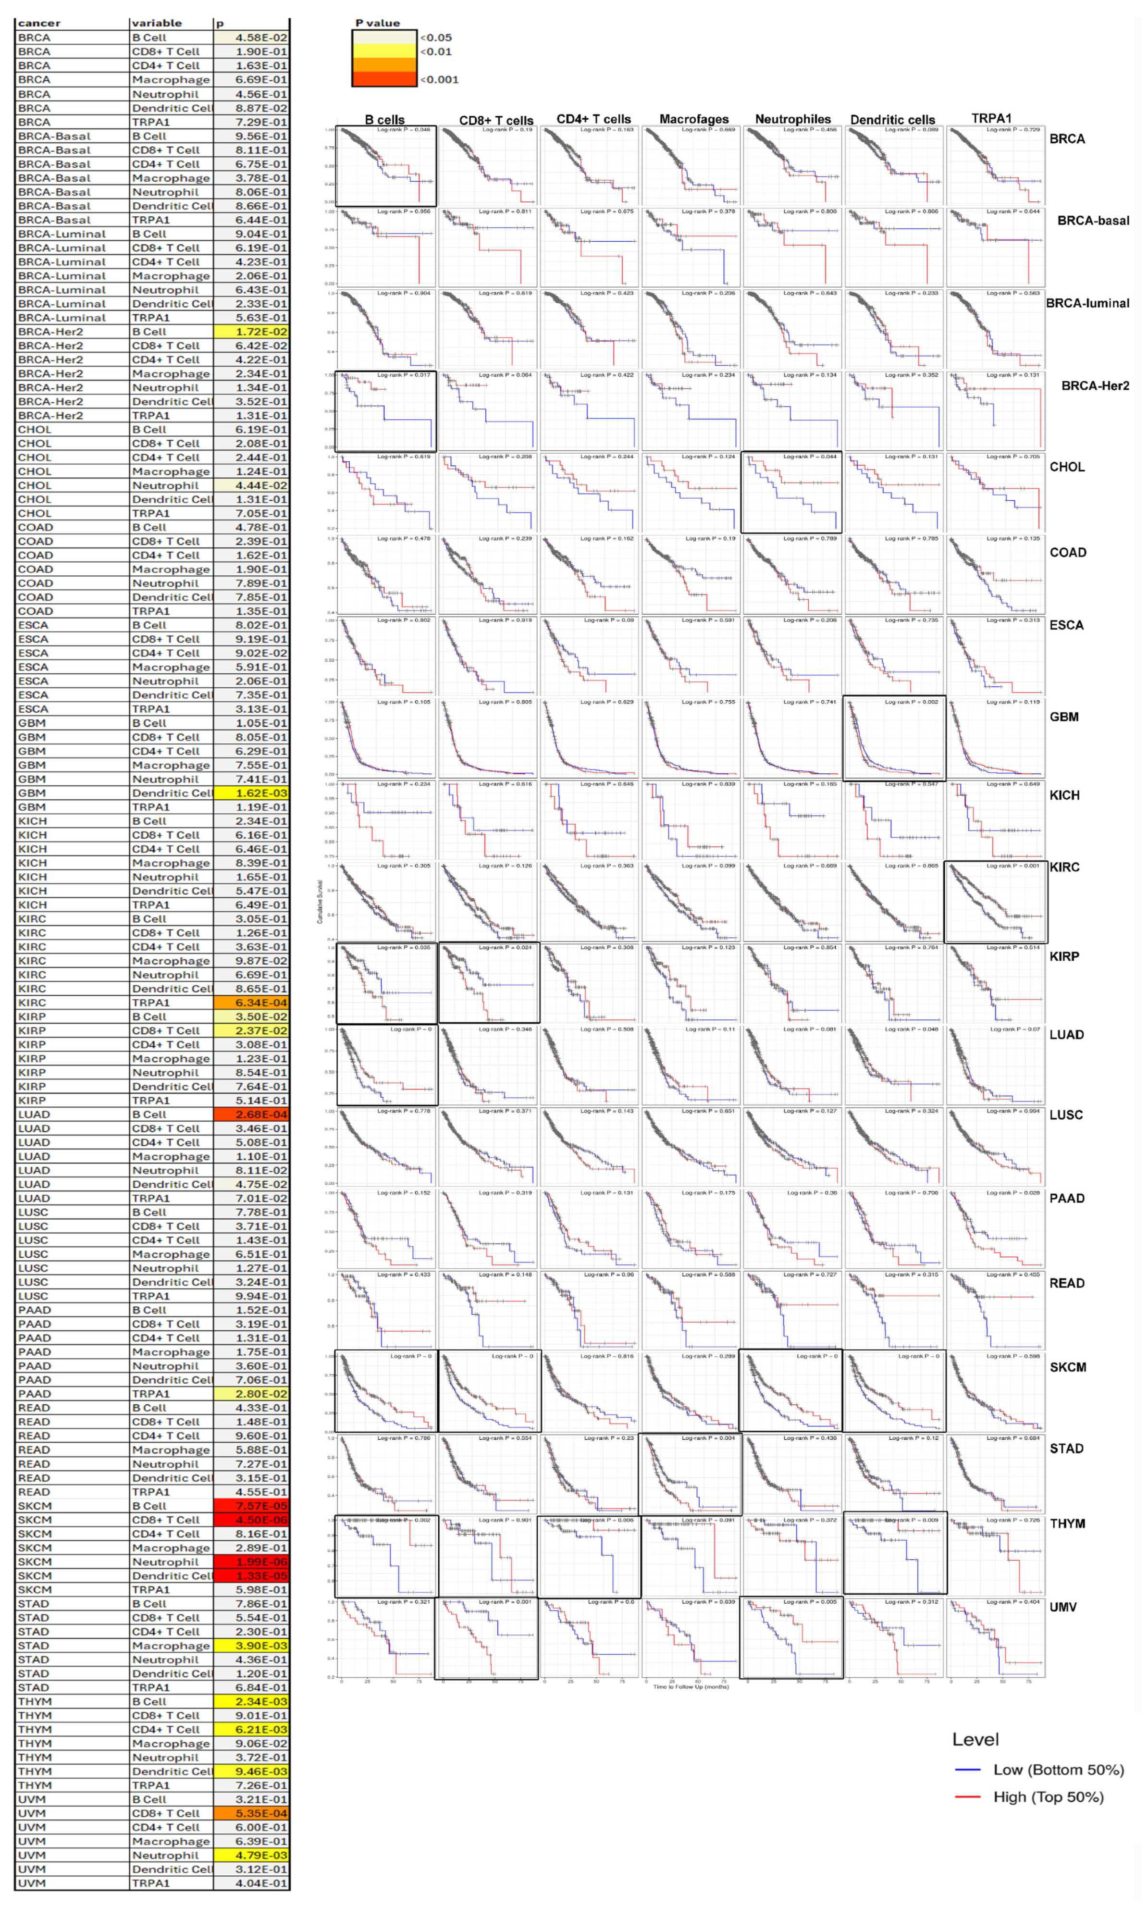Open the BRCA B cells survival plot
Viewport: 1148px width, 1907px height.
[x=385, y=166]
